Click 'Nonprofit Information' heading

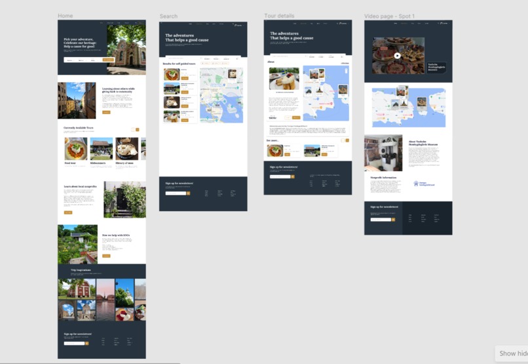click(x=383, y=177)
